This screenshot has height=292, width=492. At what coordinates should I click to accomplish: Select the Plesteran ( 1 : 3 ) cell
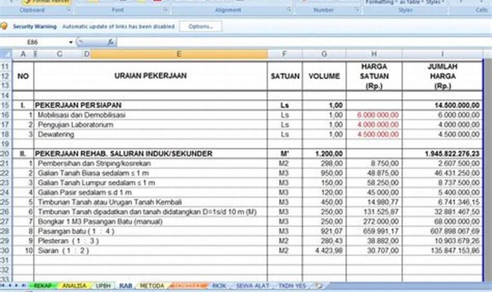coord(151,241)
